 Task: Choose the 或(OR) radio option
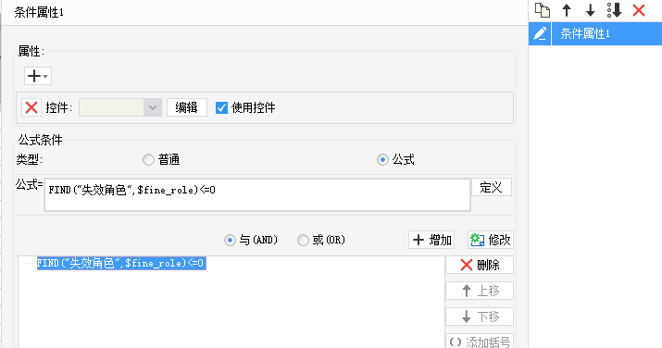point(303,241)
